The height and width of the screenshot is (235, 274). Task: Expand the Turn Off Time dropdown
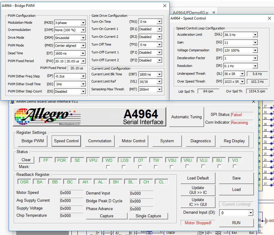tap(159, 45)
